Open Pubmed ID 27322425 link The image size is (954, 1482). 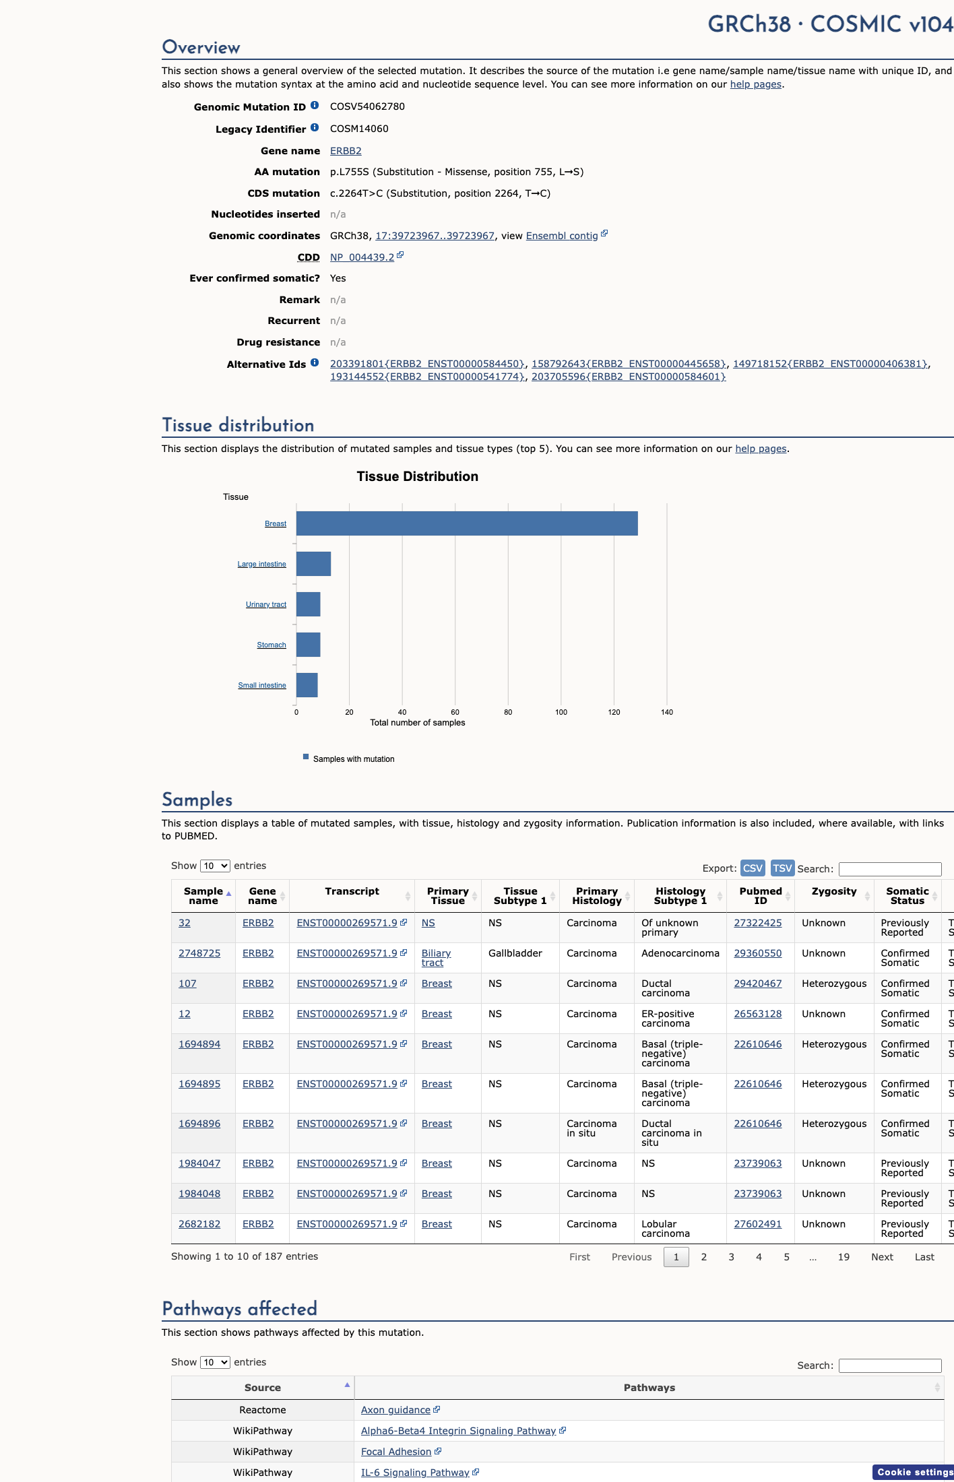click(x=758, y=923)
